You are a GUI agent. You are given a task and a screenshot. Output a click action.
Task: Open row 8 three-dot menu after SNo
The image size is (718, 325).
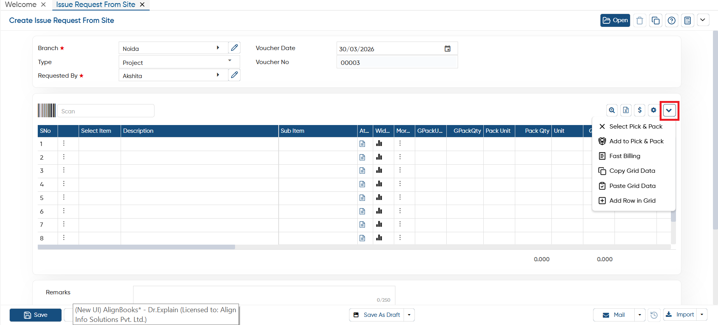tap(64, 238)
